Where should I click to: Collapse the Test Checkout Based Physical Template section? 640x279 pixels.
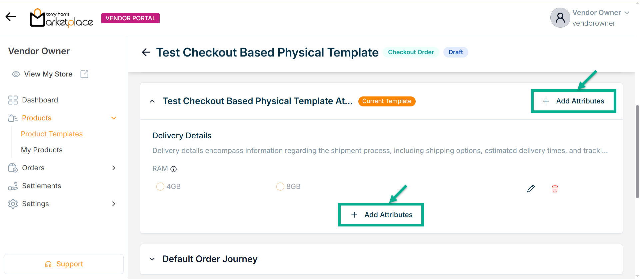[152, 101]
